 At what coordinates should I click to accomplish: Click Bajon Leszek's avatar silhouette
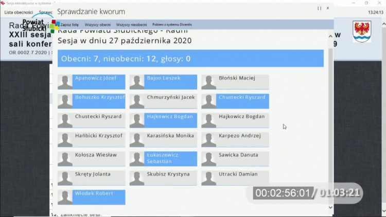137,82
